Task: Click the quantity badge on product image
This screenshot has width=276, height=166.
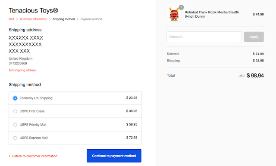Action: pyautogui.click(x=181, y=7)
